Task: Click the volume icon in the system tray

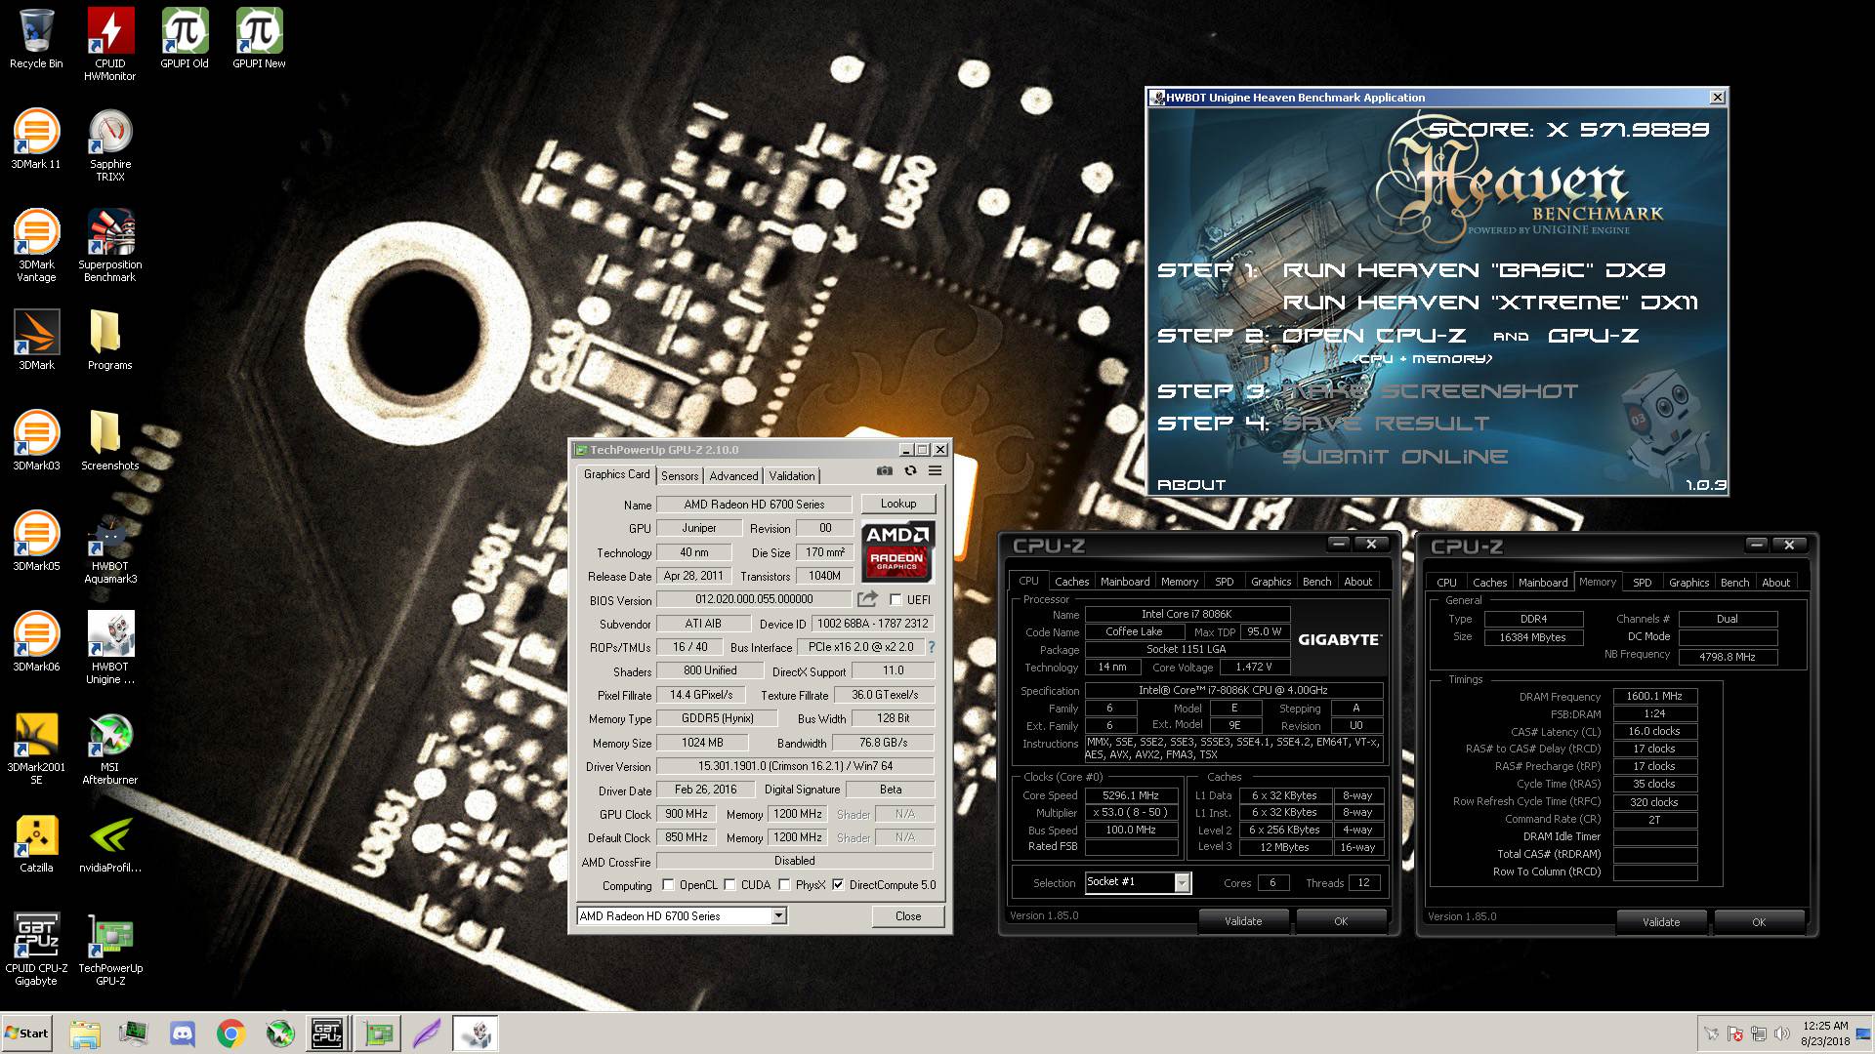Action: (1782, 1034)
